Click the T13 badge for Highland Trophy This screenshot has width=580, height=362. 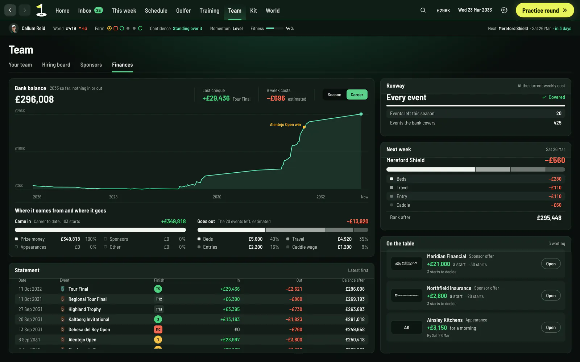coord(159,309)
